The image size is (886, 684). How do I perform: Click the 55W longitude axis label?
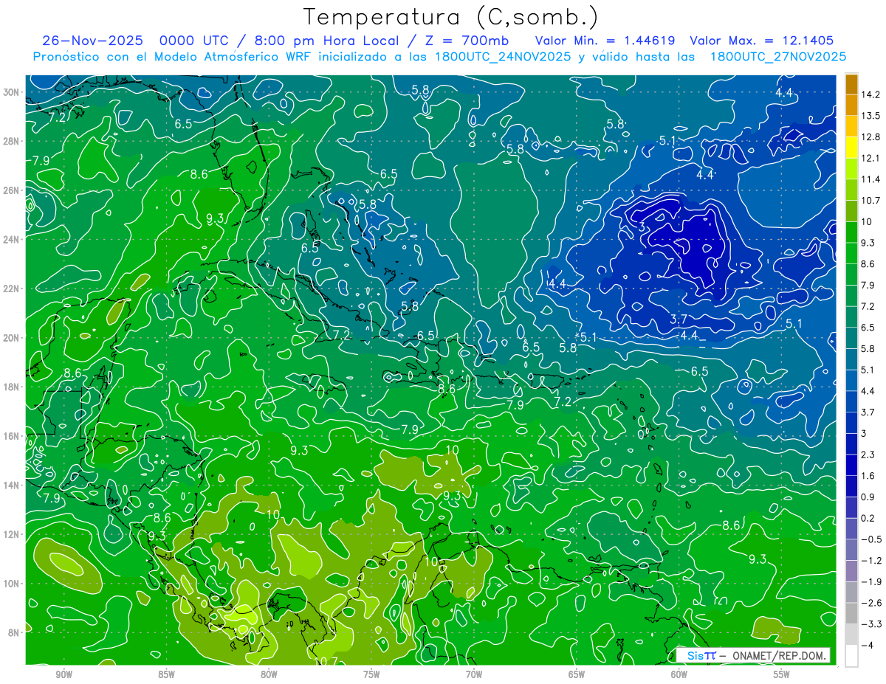click(781, 674)
